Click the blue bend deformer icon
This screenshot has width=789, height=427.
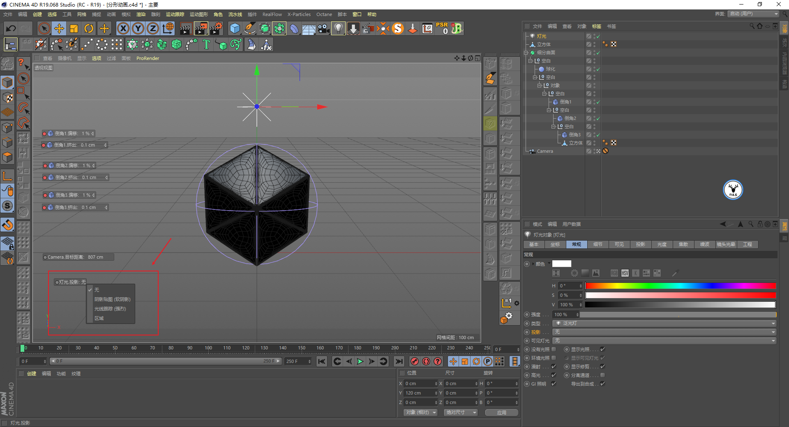coord(294,28)
